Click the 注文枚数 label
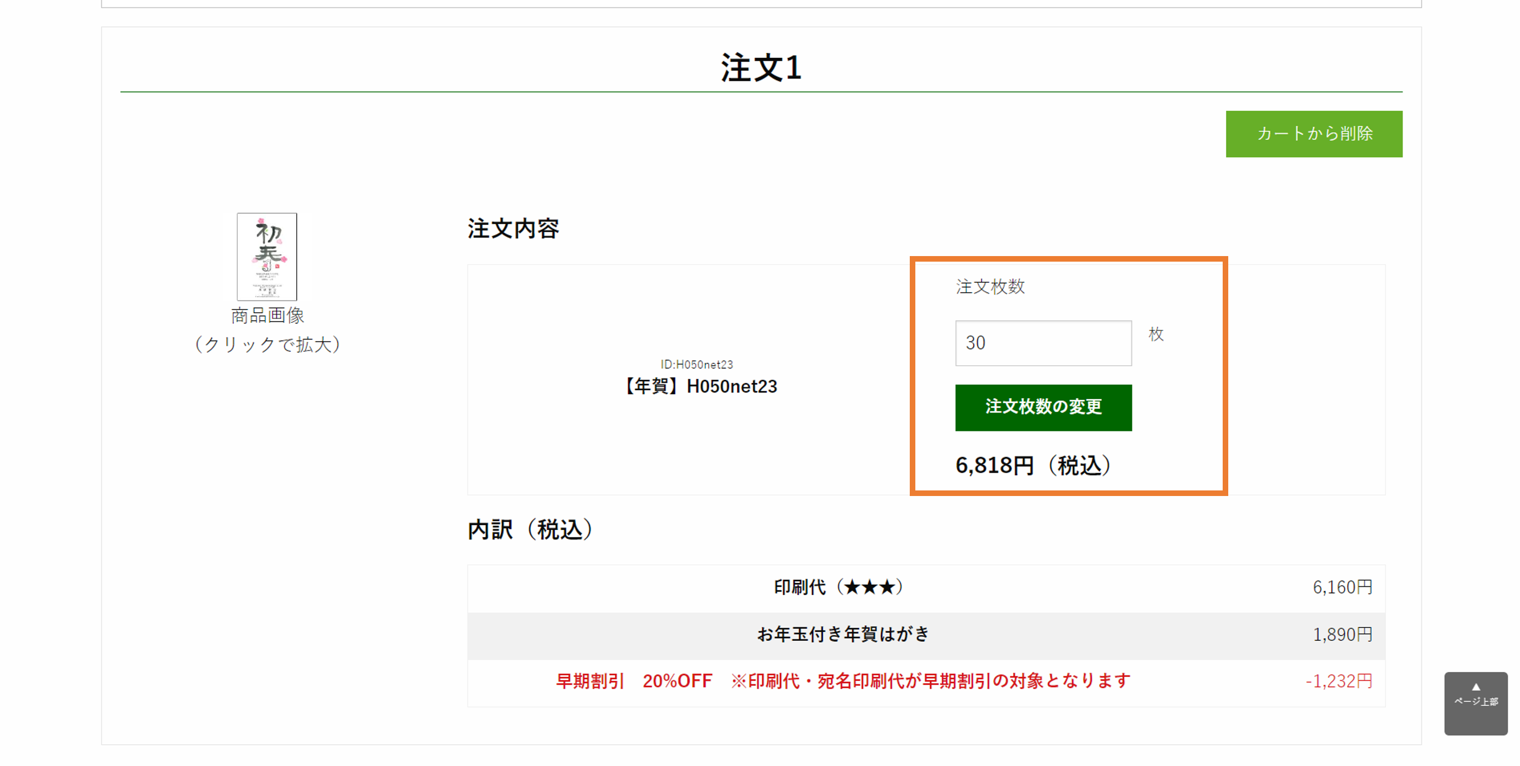This screenshot has width=1520, height=766. pyautogui.click(x=990, y=287)
